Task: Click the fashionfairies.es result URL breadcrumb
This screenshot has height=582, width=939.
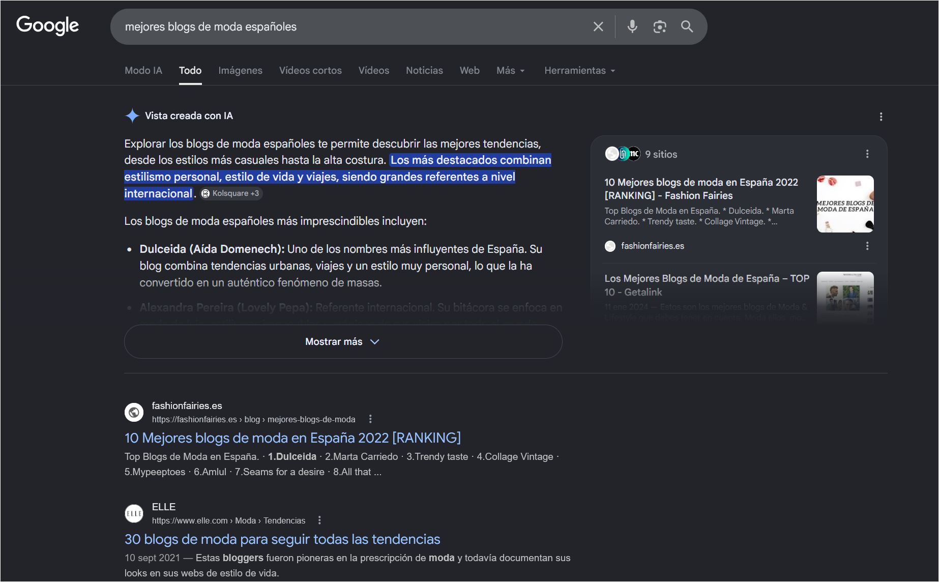Action: pos(253,419)
